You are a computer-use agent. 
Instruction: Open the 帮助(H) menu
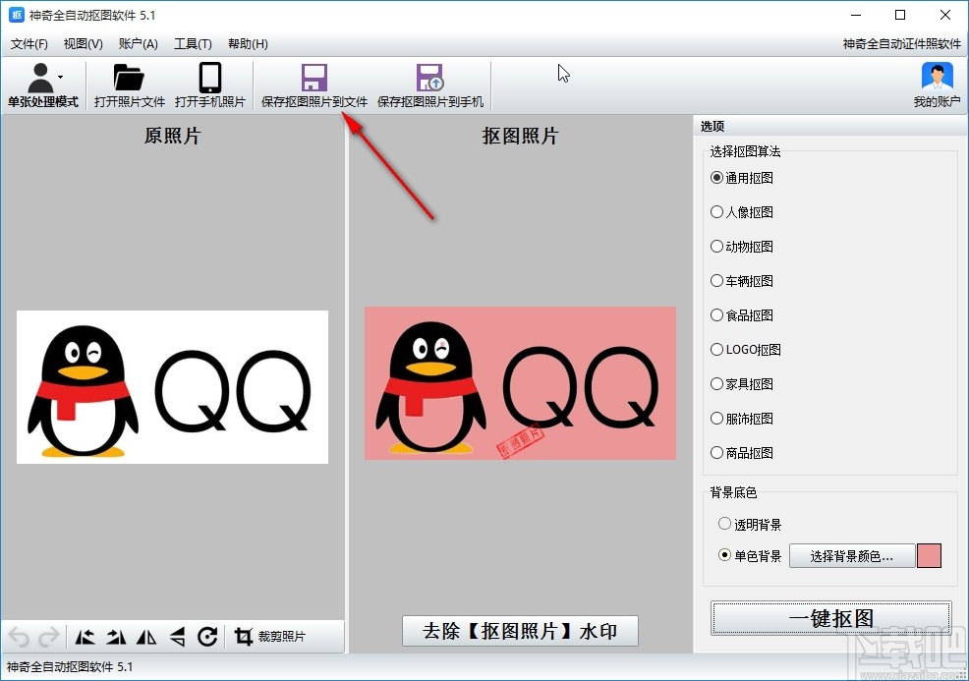(x=248, y=44)
